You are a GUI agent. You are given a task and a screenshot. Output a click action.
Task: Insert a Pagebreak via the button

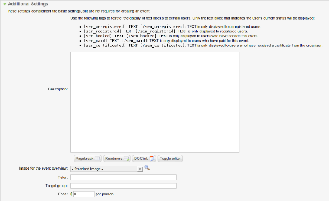tap(87, 159)
